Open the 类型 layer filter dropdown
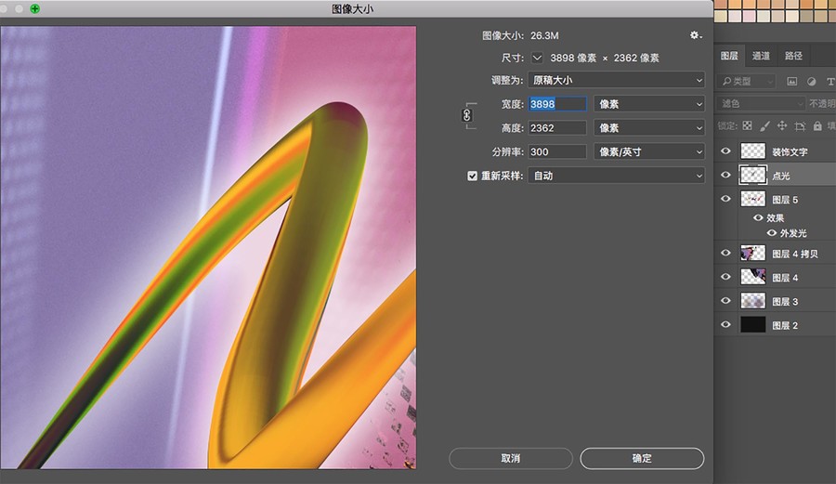Image resolution: width=836 pixels, height=484 pixels. (x=747, y=81)
